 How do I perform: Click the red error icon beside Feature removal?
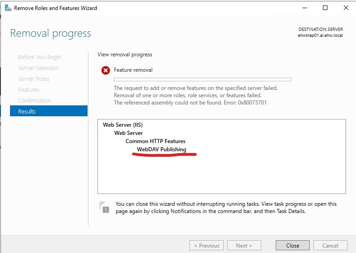click(106, 70)
